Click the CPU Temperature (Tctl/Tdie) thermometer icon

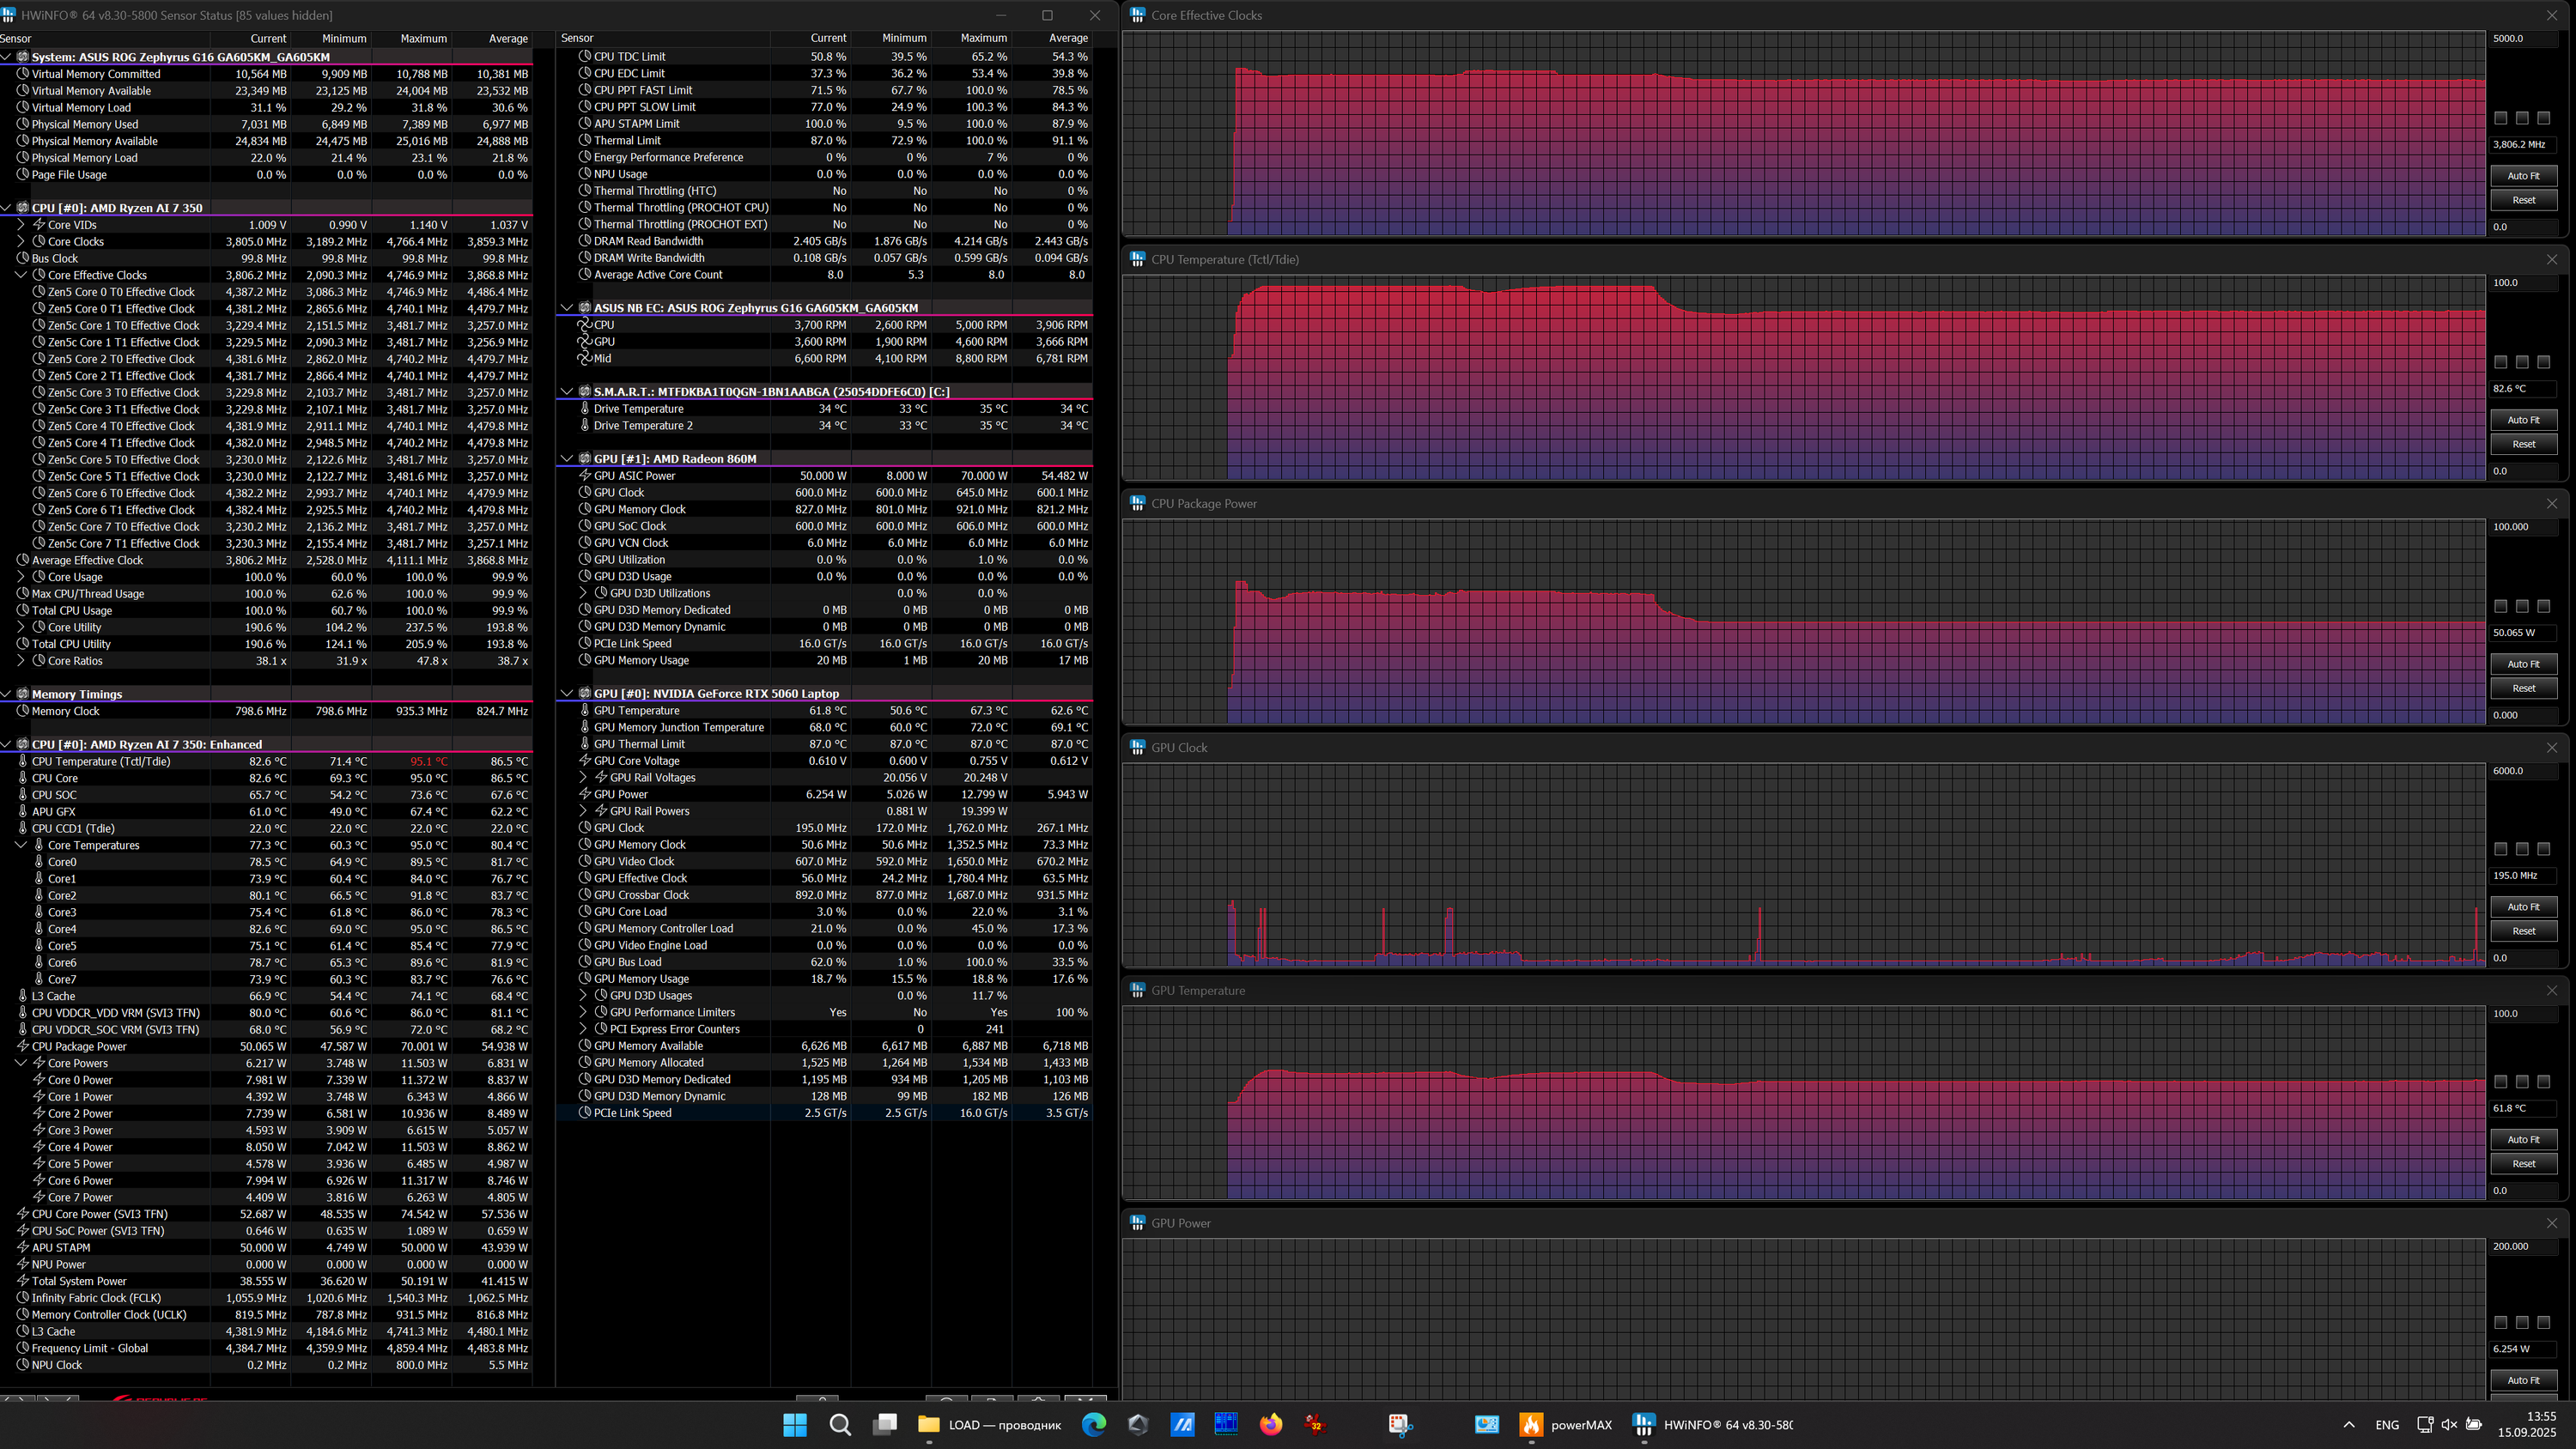point(23,762)
